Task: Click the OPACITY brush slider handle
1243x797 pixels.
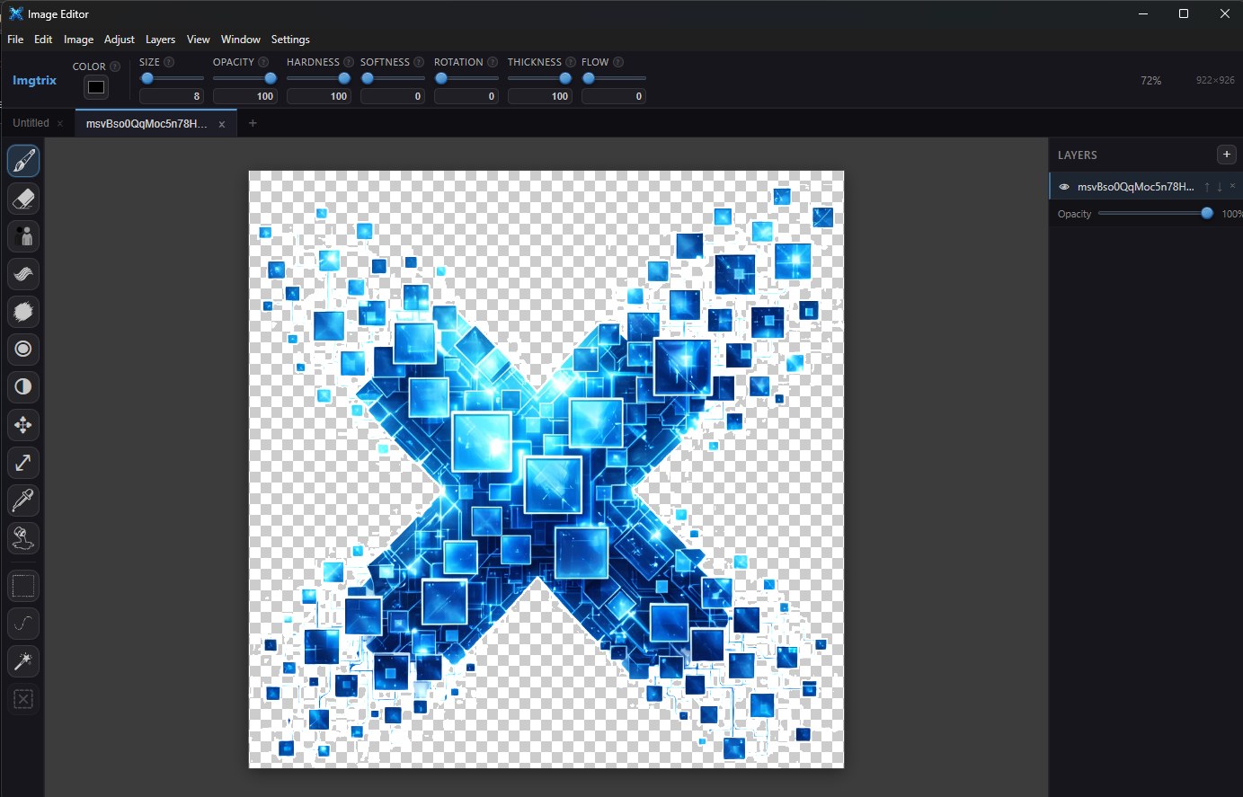Action: tap(270, 78)
